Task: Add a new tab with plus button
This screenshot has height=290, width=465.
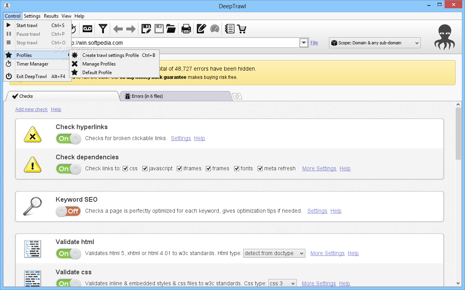Action: pyautogui.click(x=237, y=96)
